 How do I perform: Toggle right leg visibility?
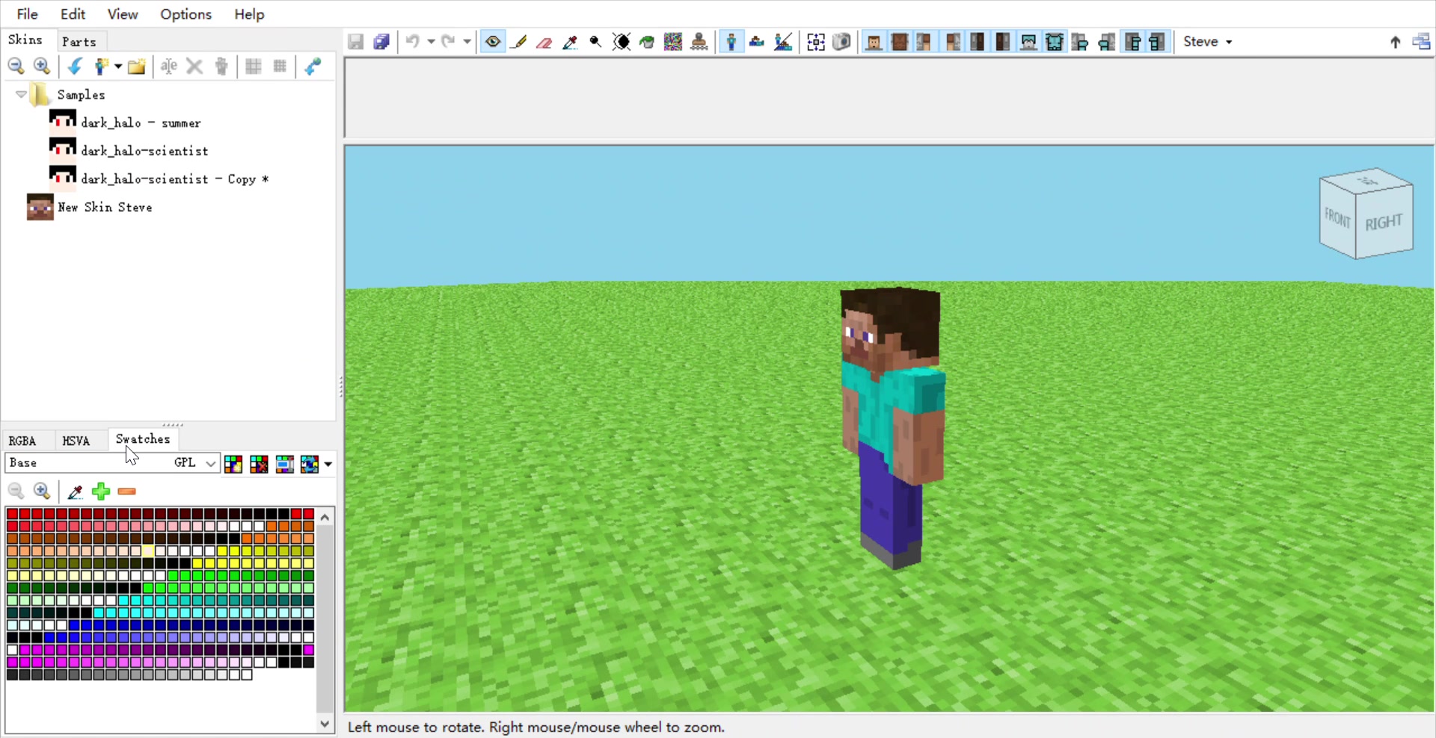[1003, 42]
